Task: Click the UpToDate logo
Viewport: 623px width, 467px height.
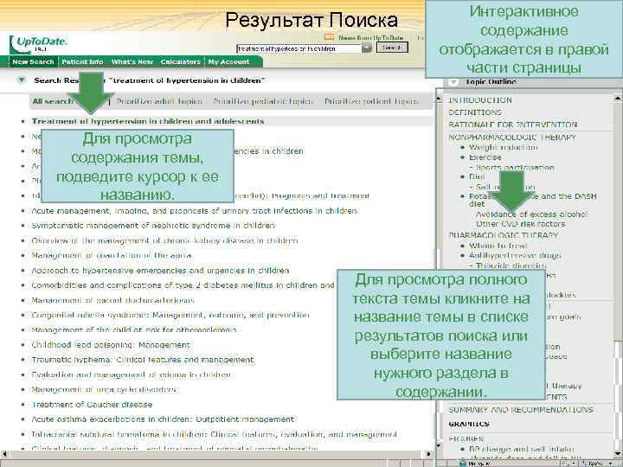Action: [38, 44]
